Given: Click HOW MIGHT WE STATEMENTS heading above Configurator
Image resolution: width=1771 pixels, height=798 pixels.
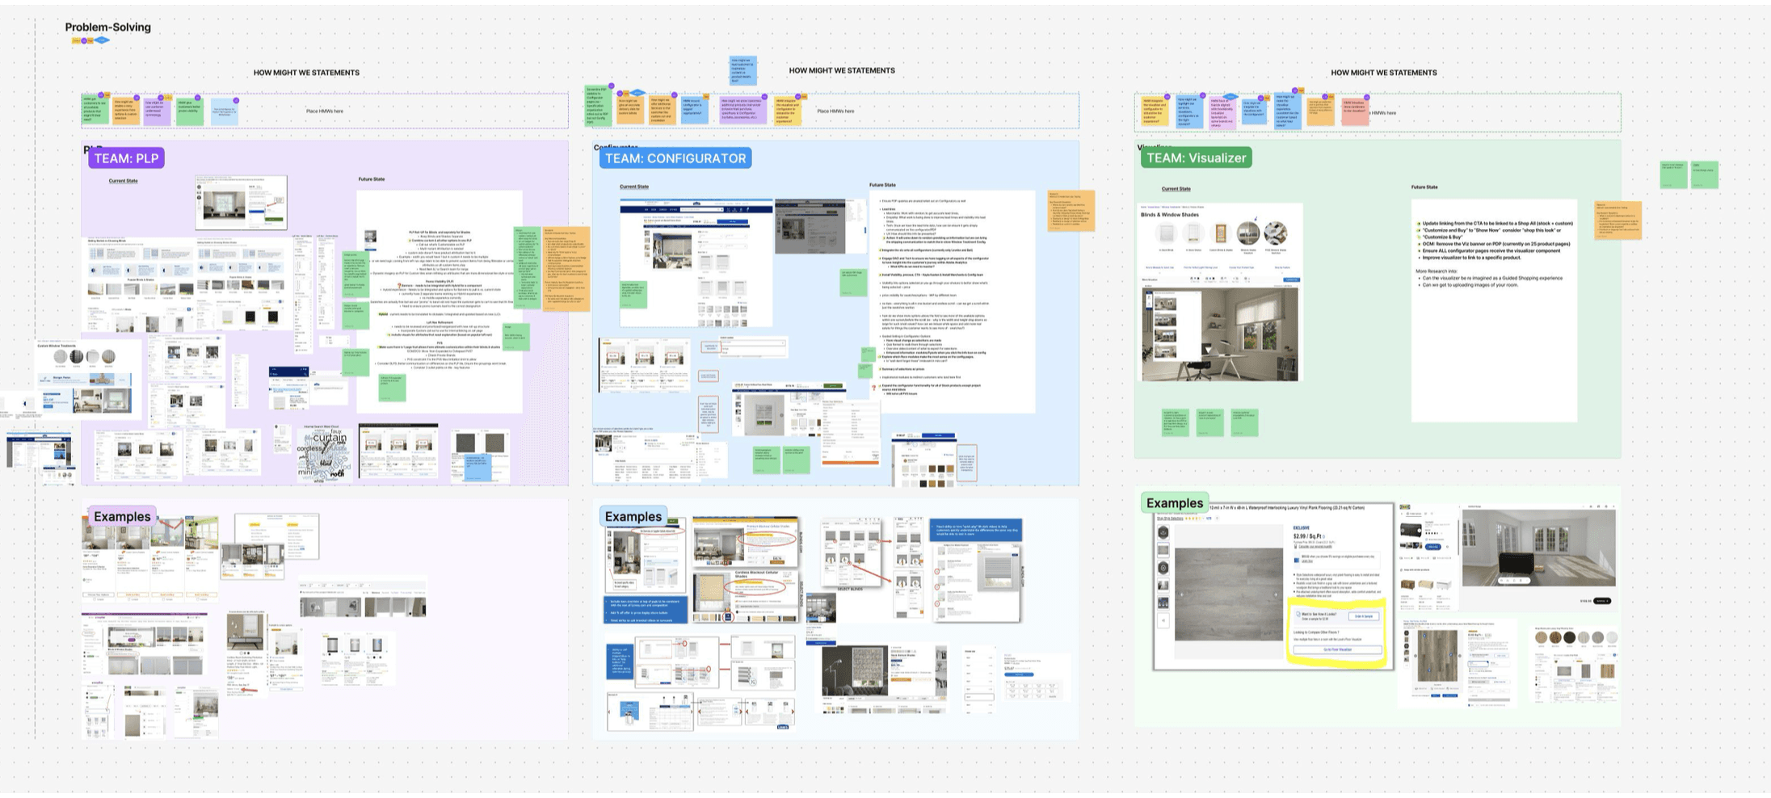Looking at the screenshot, I should [x=842, y=70].
